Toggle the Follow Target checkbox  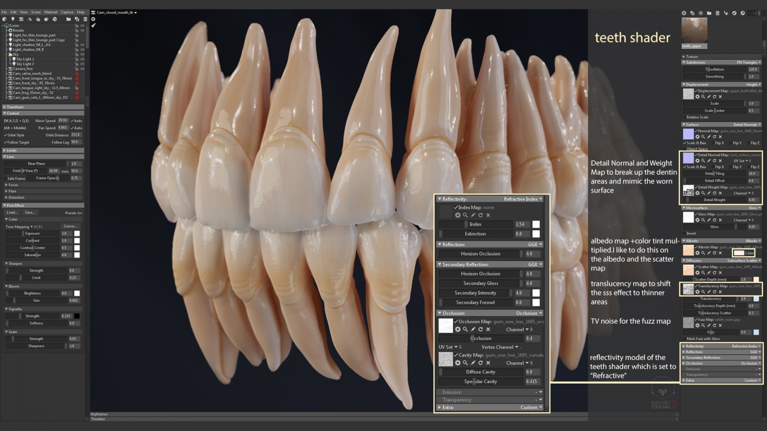coord(6,142)
